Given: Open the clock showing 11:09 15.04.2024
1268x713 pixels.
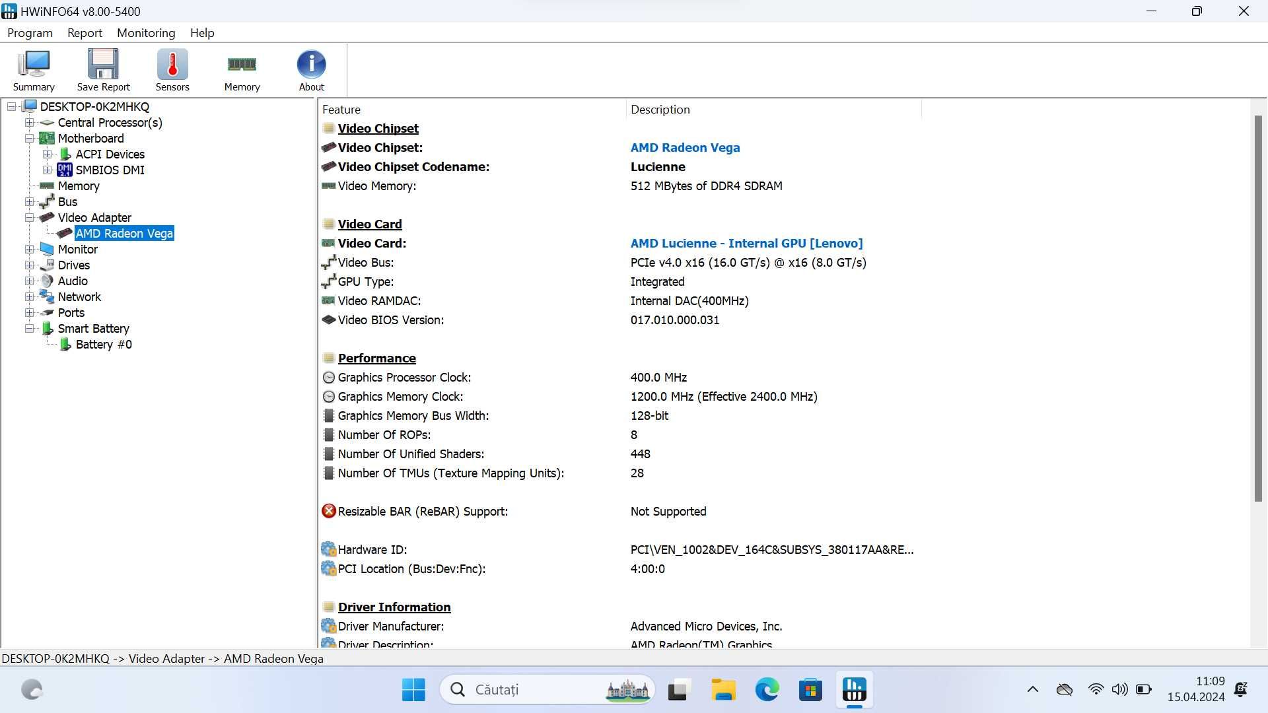Looking at the screenshot, I should pos(1195,689).
